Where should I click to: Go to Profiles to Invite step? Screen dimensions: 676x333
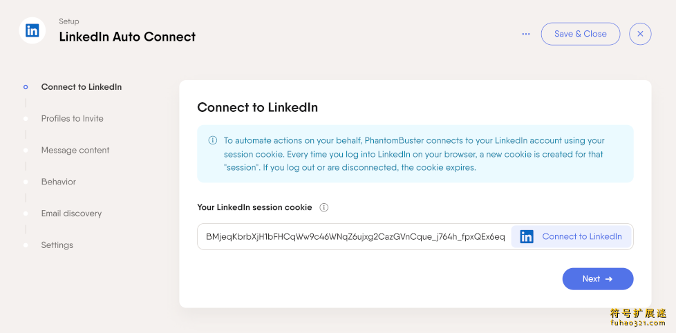point(72,118)
